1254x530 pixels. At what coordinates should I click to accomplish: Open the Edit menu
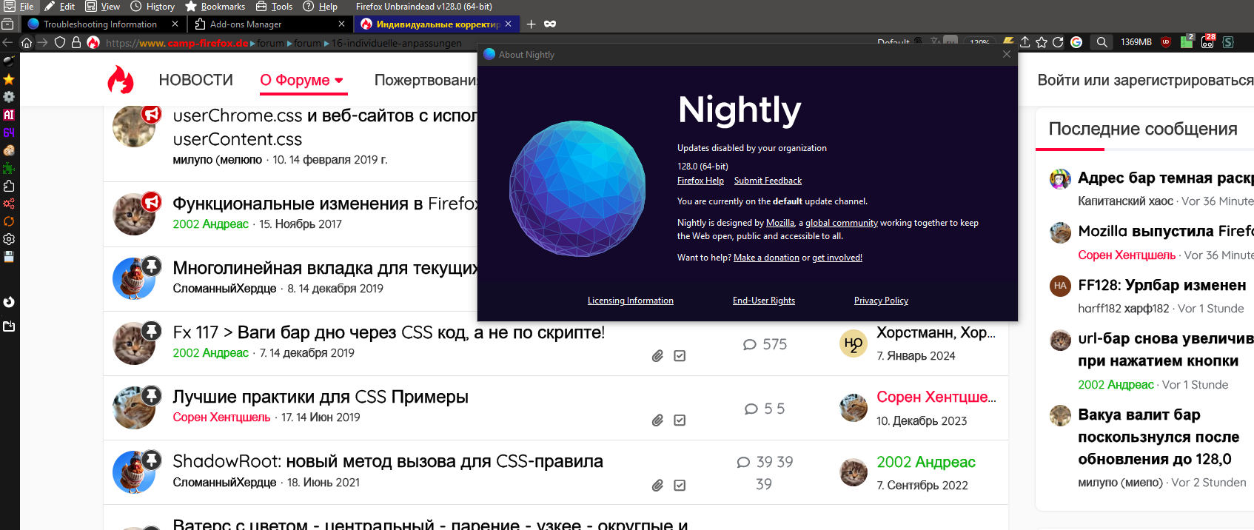(x=59, y=7)
